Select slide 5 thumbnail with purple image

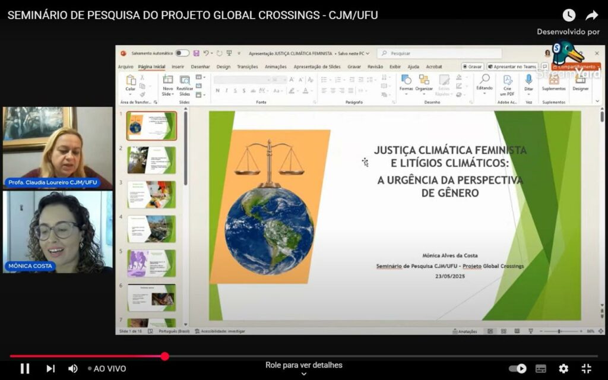tap(151, 263)
